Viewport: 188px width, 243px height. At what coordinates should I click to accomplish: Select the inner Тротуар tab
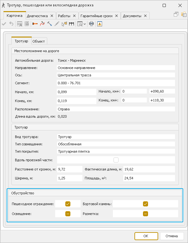coord(22,41)
